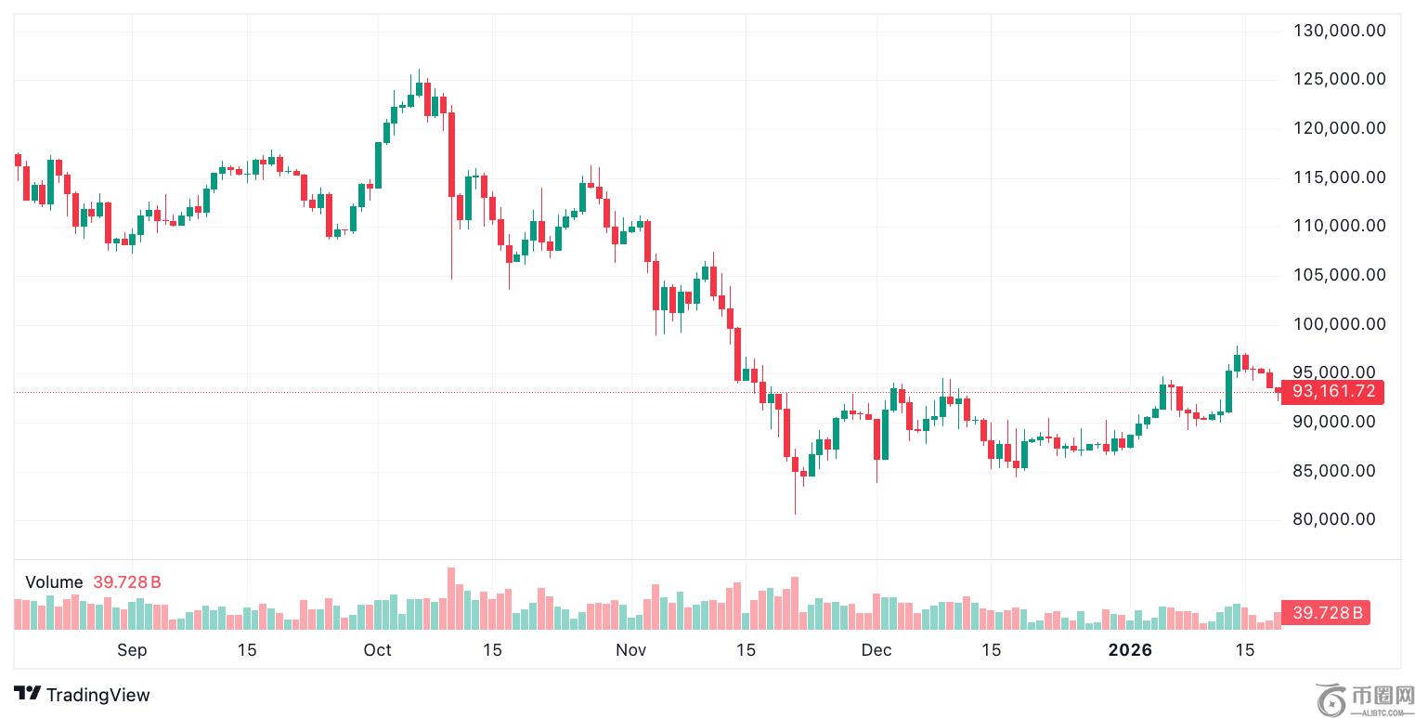Select the 80,000.00 price axis label
The height and width of the screenshot is (718, 1415).
[1339, 520]
